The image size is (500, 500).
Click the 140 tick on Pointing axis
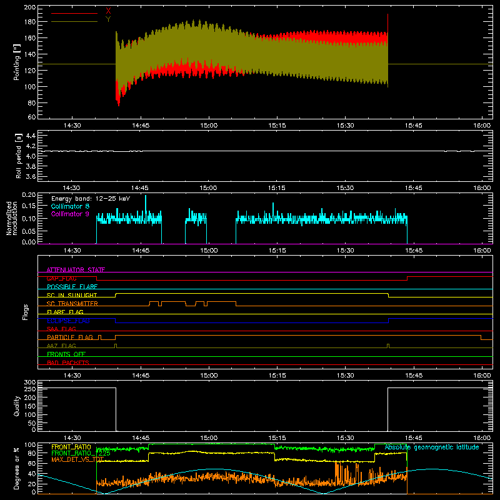(29, 54)
